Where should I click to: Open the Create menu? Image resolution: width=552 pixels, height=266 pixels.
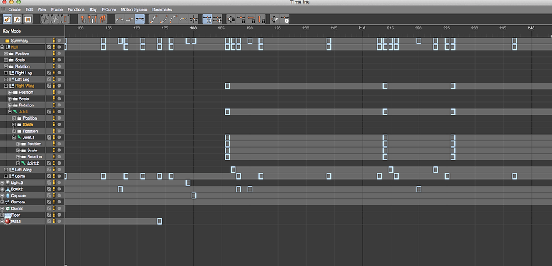point(14,9)
